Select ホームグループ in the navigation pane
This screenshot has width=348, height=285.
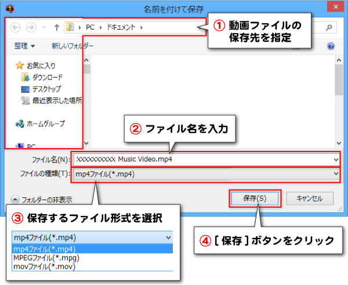[x=45, y=124]
